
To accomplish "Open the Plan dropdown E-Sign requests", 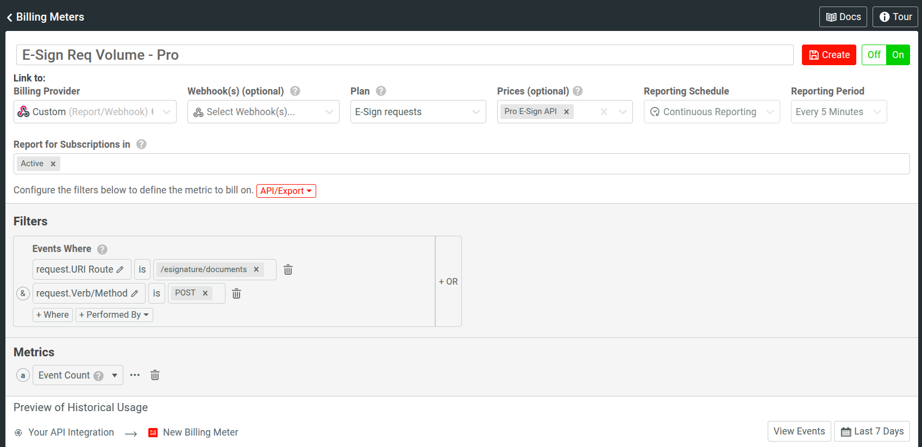I will tap(418, 112).
